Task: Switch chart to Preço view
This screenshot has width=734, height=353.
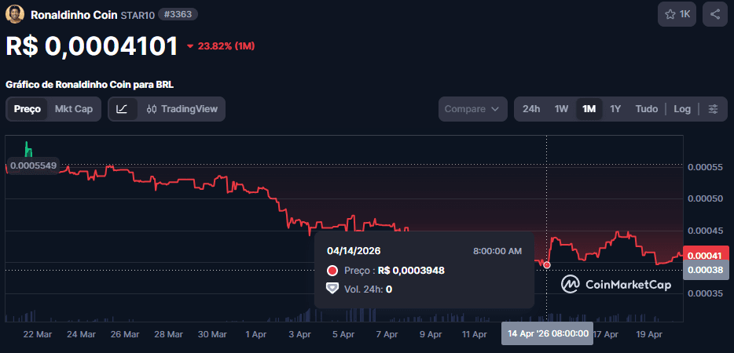Action: (x=28, y=109)
